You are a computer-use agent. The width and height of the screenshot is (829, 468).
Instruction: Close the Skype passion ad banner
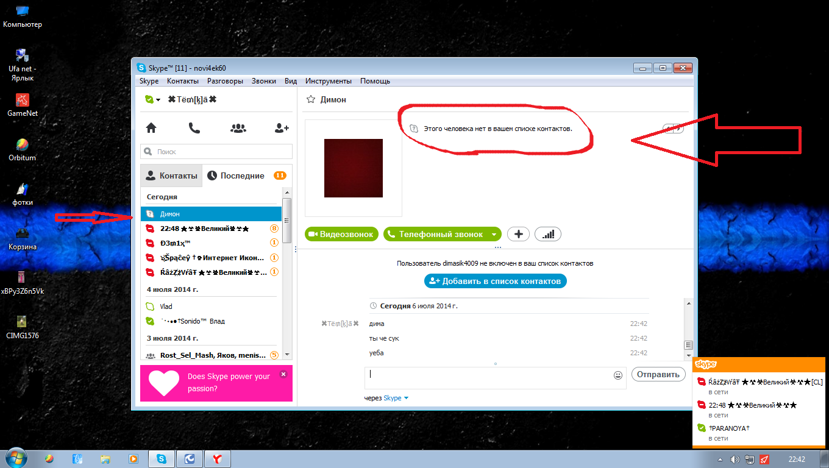point(283,374)
